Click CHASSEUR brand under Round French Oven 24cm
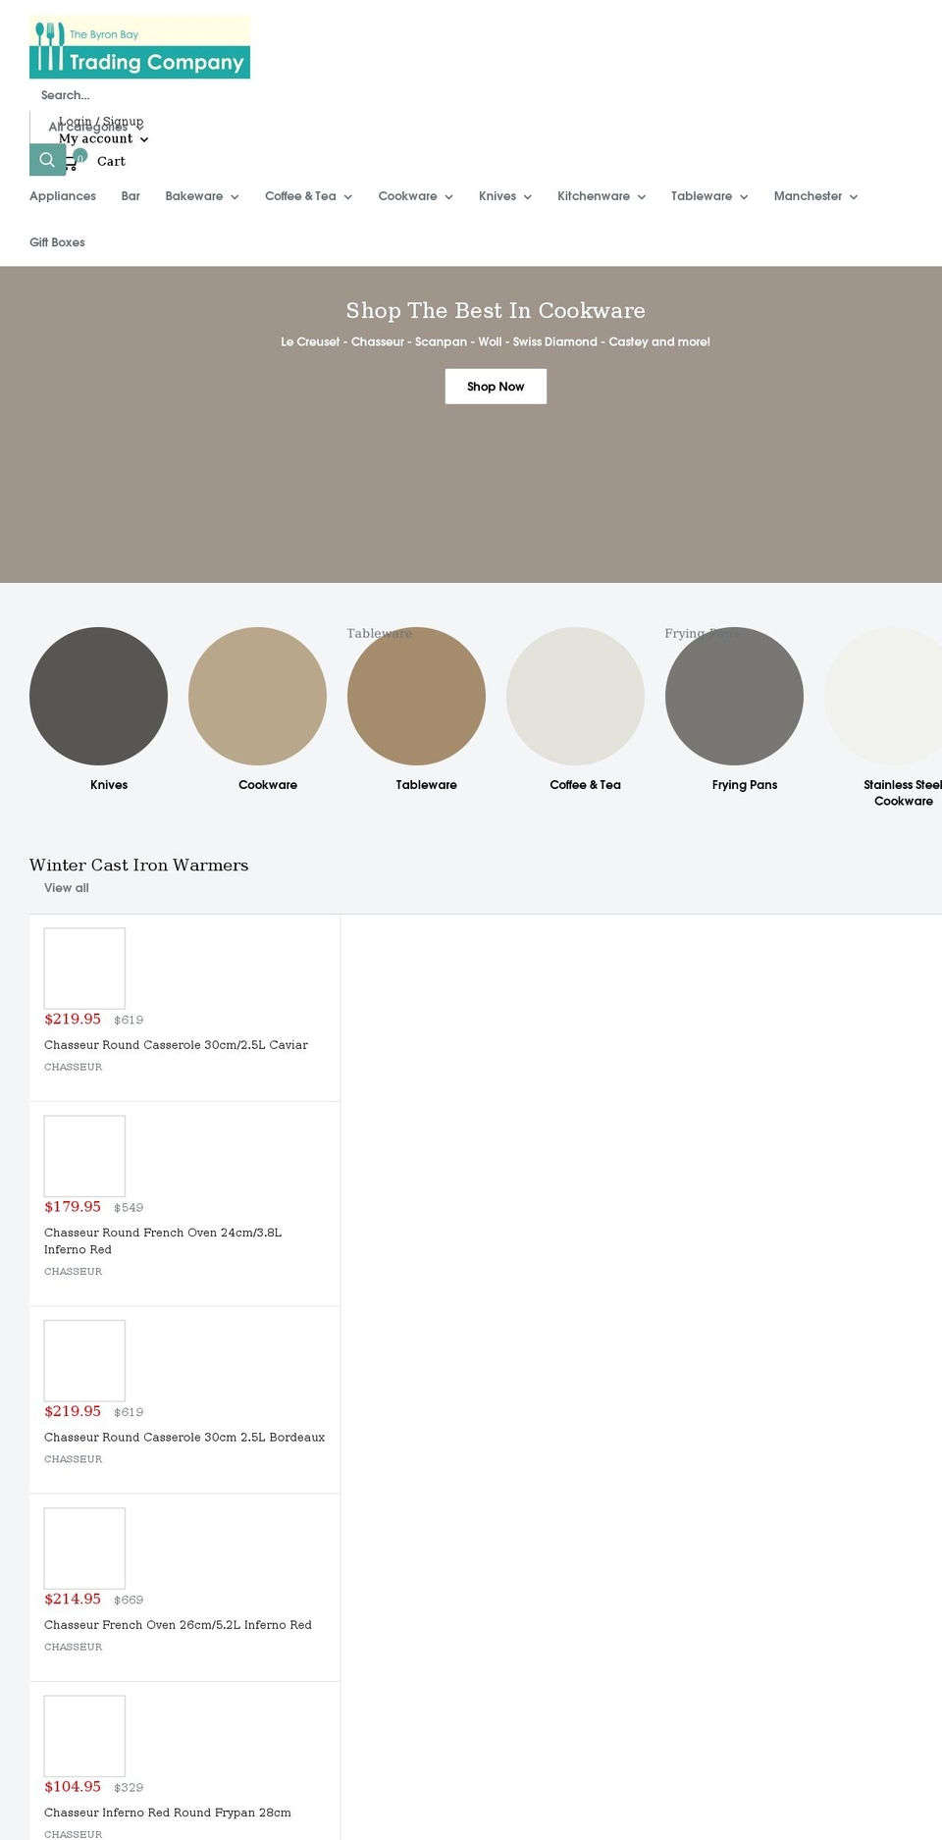The image size is (942, 1840). [x=73, y=1271]
